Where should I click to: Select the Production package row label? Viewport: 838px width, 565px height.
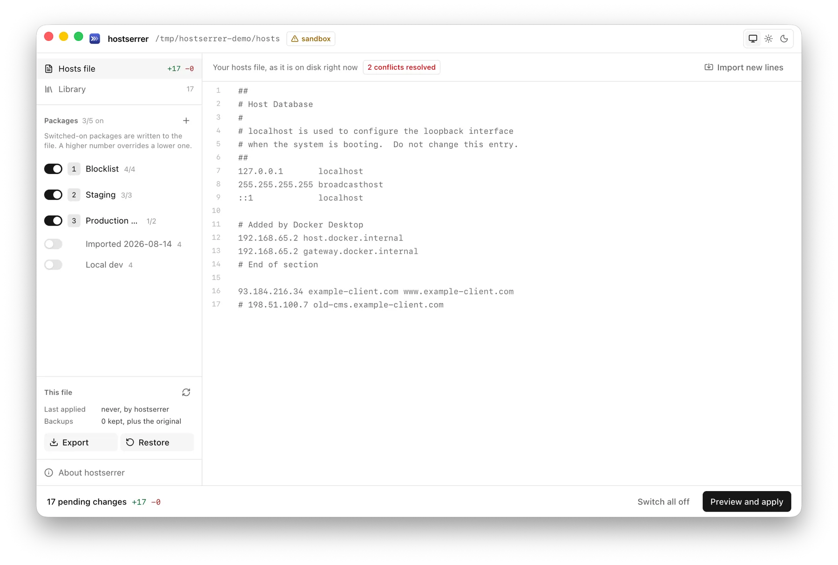[x=112, y=221]
